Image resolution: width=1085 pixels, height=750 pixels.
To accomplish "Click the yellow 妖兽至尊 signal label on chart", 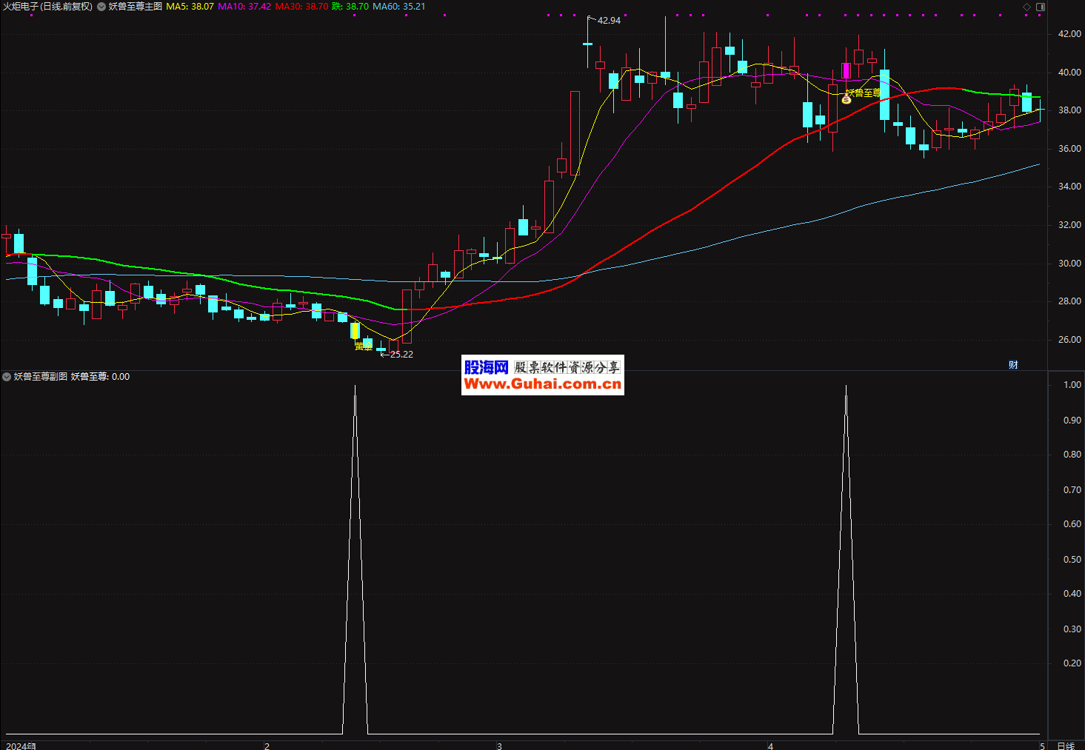I will 864,93.
